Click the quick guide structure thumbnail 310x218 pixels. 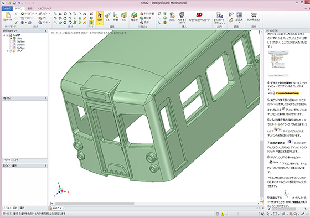pos(278,64)
